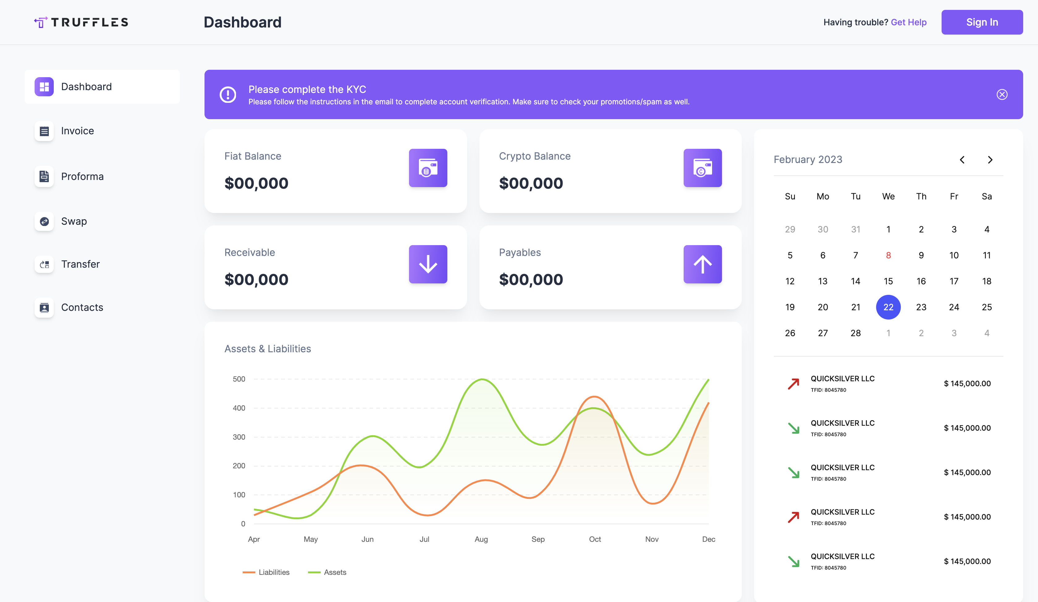Select February 28 in the calendar
This screenshot has height=602, width=1038.
[855, 333]
